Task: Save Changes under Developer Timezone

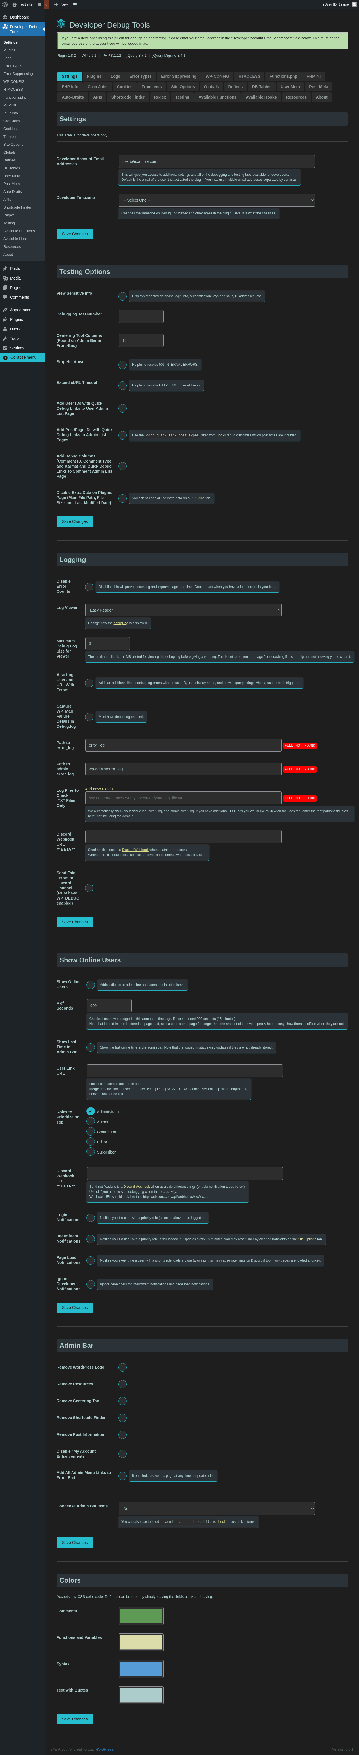Action: point(75,234)
